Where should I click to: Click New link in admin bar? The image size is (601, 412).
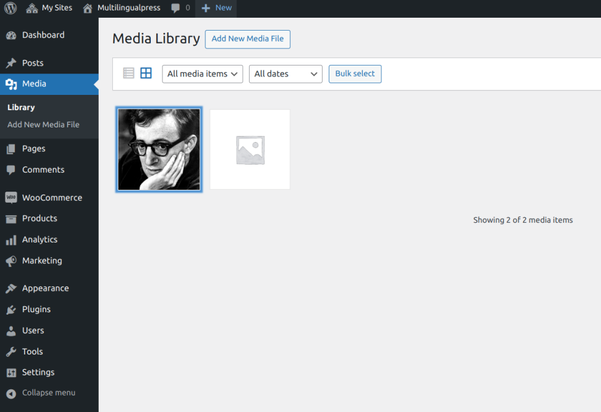pos(223,8)
